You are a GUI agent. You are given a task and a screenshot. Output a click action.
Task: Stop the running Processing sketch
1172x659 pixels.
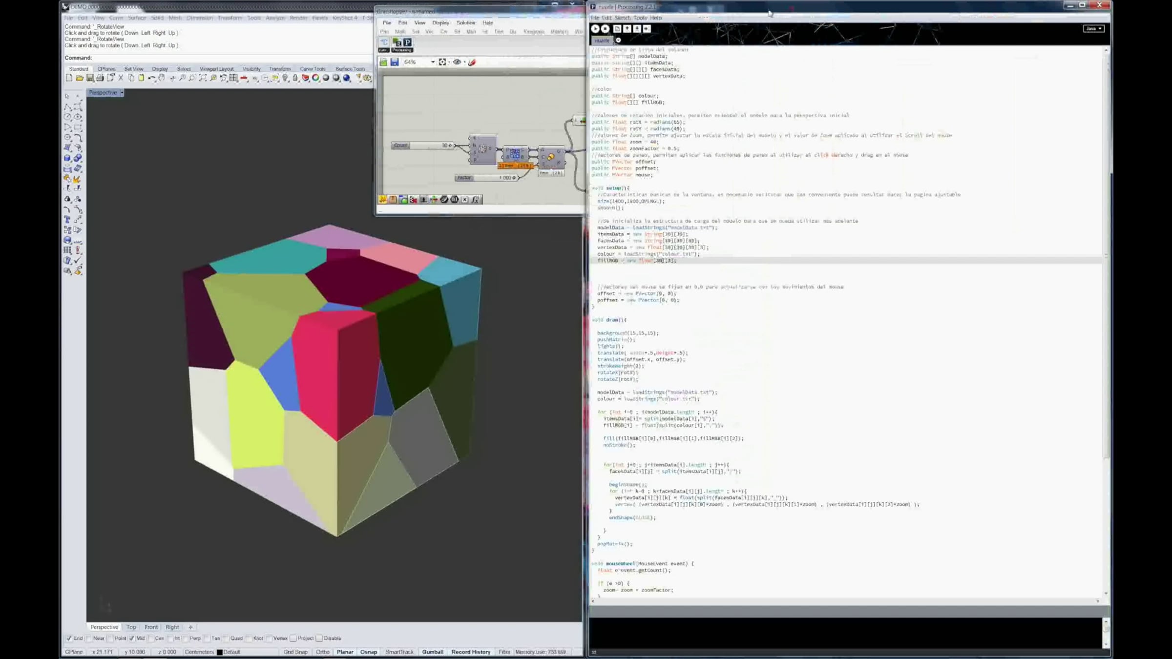605,29
